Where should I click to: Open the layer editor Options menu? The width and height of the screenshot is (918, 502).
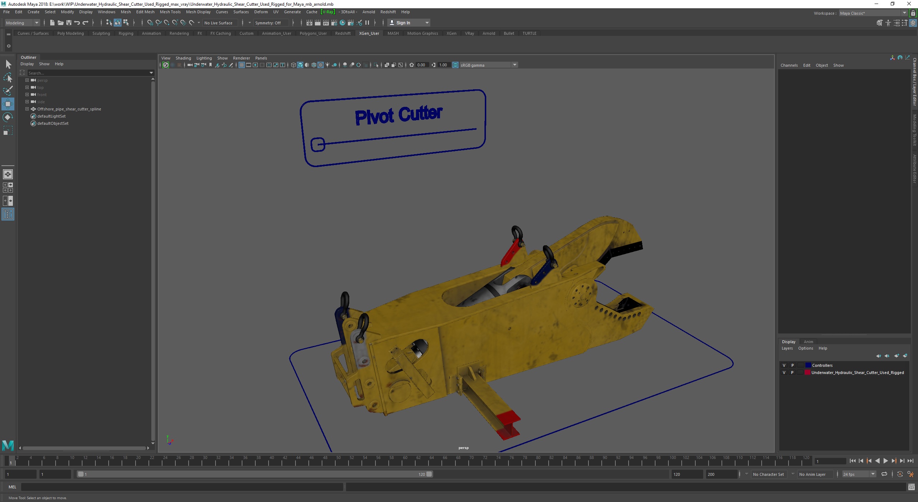(805, 348)
